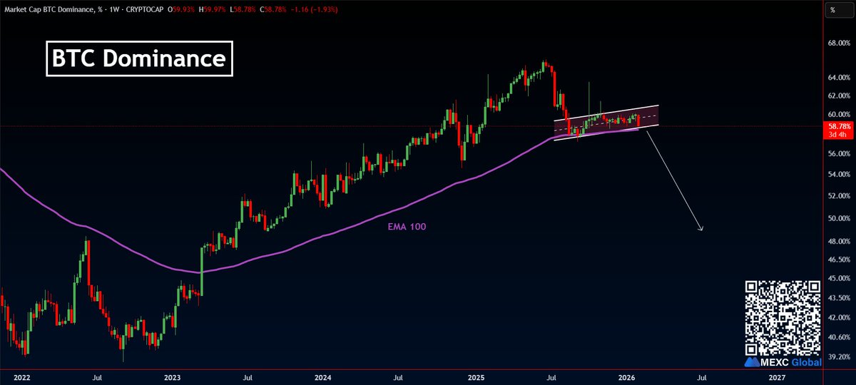Image resolution: width=856 pixels, height=385 pixels.
Task: Click the 2027 label on time axis
Action: [778, 376]
